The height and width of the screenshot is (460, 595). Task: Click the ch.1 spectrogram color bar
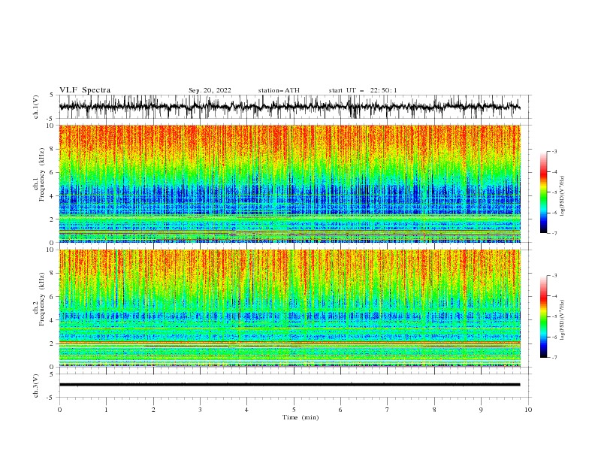coord(543,192)
